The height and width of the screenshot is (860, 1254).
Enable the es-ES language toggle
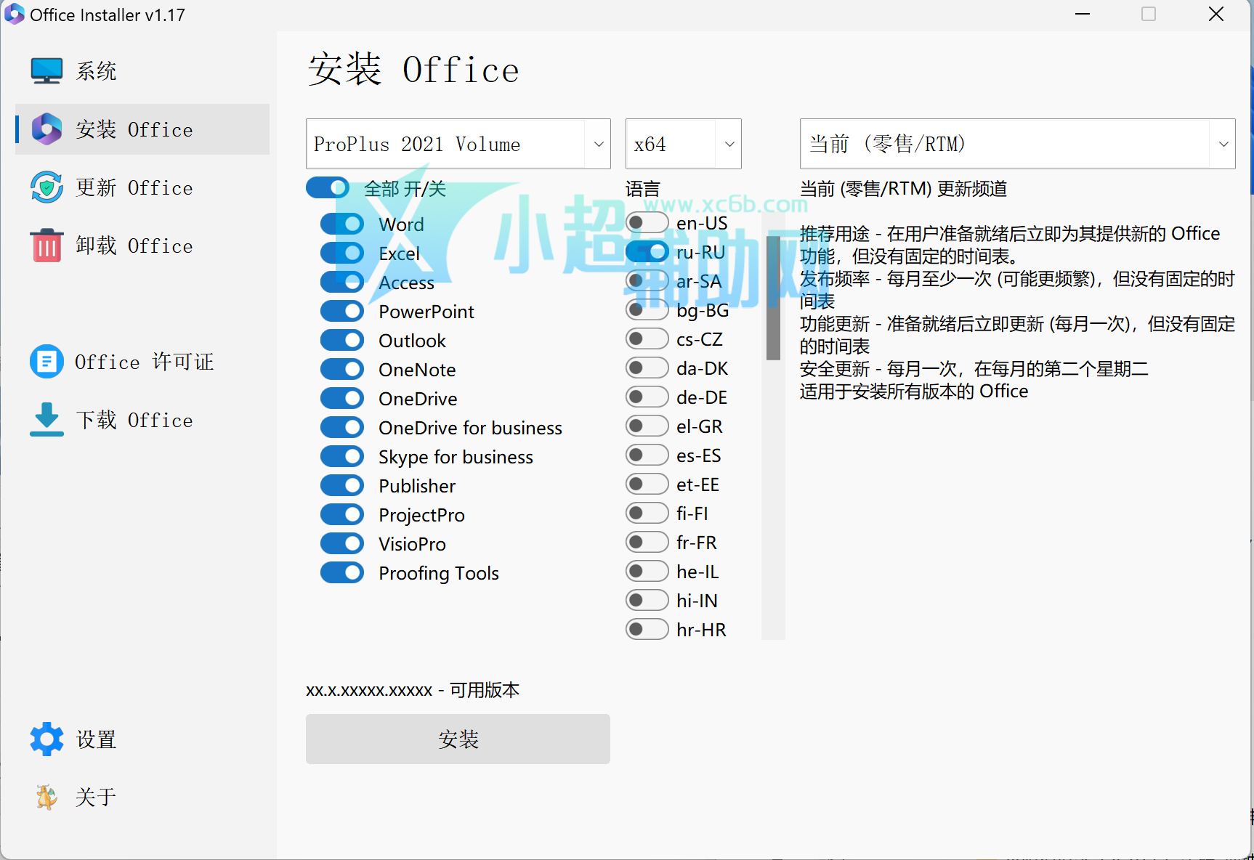pos(647,455)
